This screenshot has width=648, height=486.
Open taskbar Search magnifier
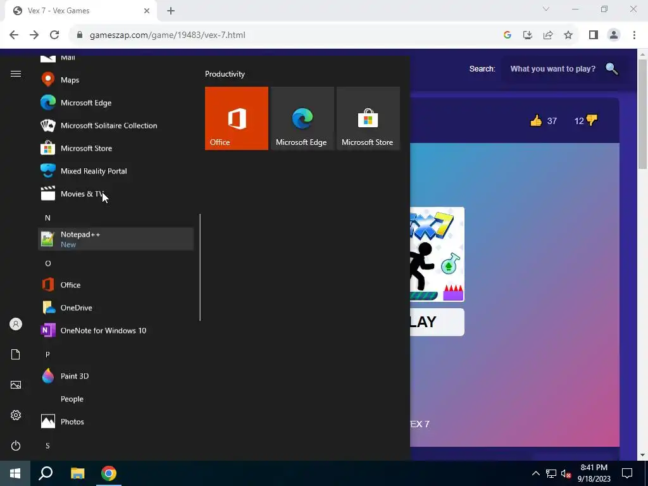tap(46, 473)
